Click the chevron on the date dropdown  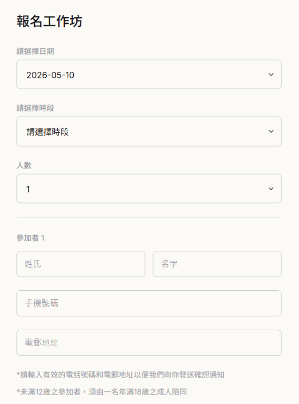point(270,74)
